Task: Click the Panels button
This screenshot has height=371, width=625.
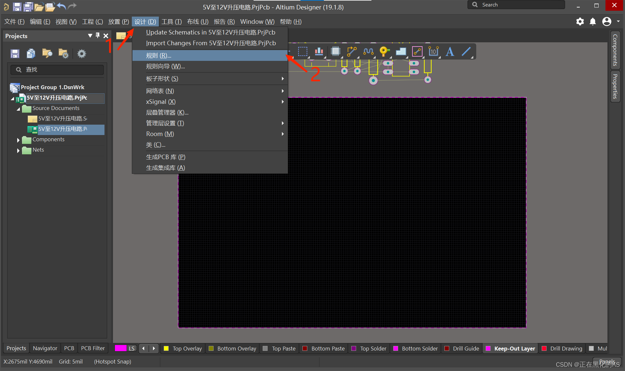Action: [607, 362]
